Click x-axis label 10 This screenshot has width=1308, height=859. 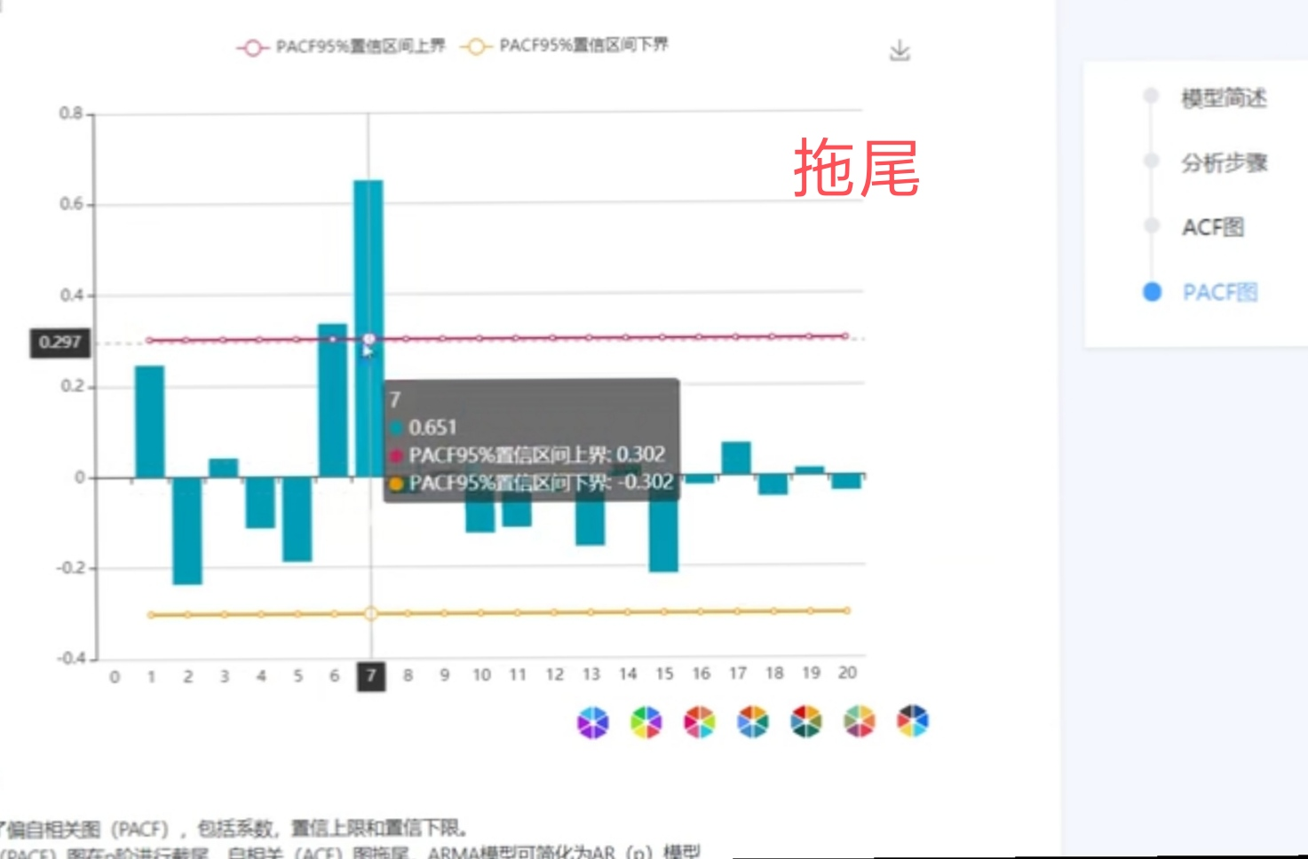tap(481, 675)
